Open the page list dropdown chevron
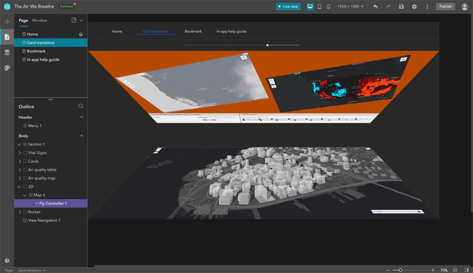Image resolution: width=473 pixels, height=273 pixels. click(x=81, y=20)
